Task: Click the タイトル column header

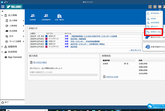Action: tap(68, 34)
